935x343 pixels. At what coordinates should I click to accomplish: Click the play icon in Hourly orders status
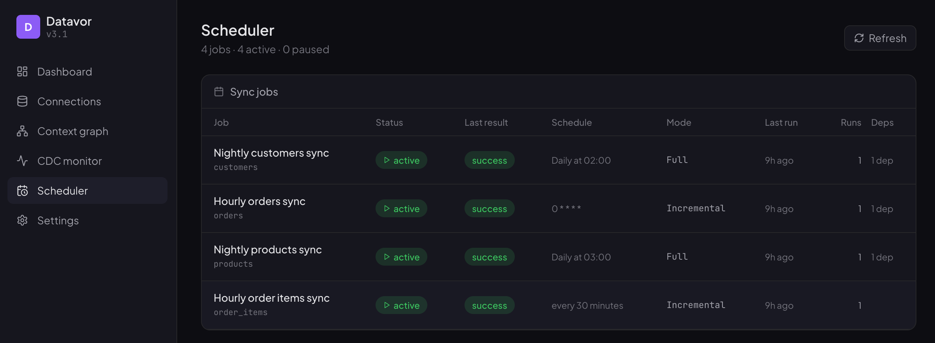pyautogui.click(x=387, y=208)
